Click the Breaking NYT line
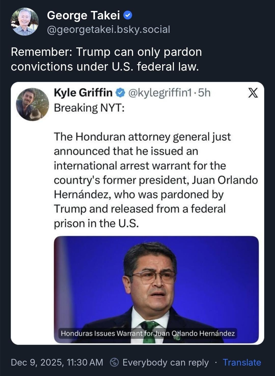 click(x=89, y=108)
